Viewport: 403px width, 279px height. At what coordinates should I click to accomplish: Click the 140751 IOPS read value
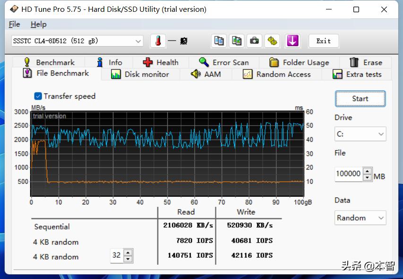pos(190,255)
